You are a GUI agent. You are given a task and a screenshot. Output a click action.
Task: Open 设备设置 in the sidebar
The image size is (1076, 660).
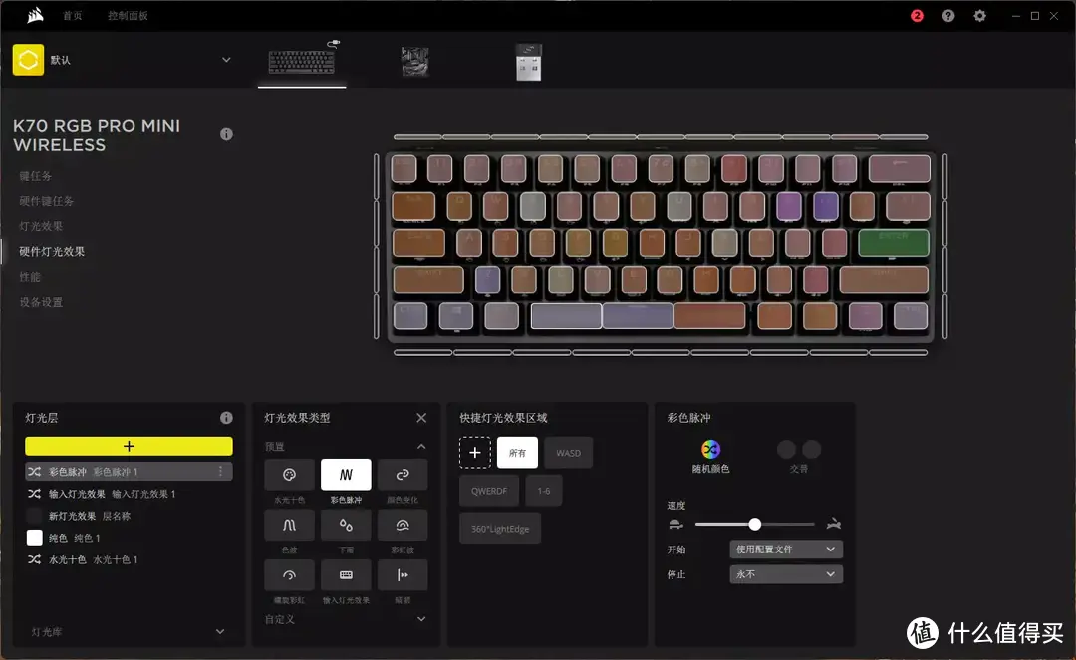click(x=41, y=302)
